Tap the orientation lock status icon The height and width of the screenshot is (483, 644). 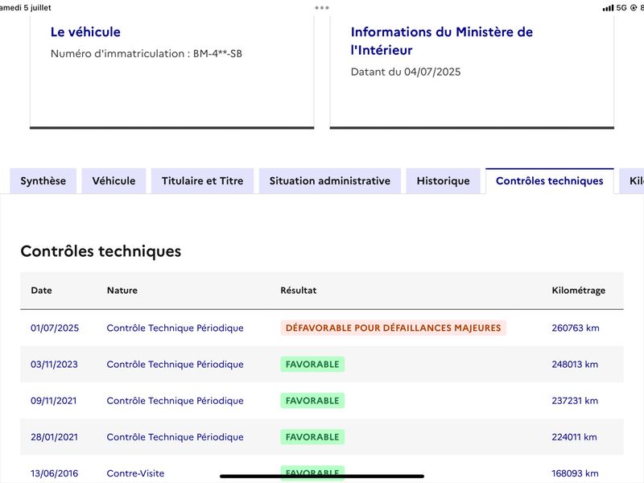tap(634, 8)
